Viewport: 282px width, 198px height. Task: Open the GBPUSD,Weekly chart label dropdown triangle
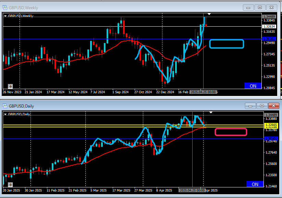[x=5, y=16]
